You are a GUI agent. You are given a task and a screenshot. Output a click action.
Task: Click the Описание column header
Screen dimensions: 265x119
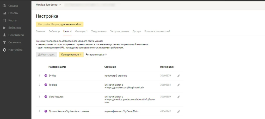(x=110, y=67)
